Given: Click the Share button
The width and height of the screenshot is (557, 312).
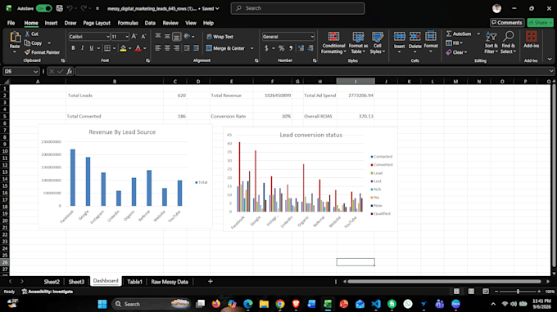Looking at the screenshot, I should point(541,23).
